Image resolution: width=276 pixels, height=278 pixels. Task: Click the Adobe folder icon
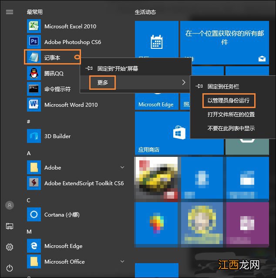point(34,167)
